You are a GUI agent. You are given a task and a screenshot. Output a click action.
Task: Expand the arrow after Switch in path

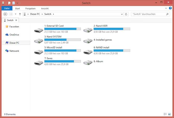[53, 14]
